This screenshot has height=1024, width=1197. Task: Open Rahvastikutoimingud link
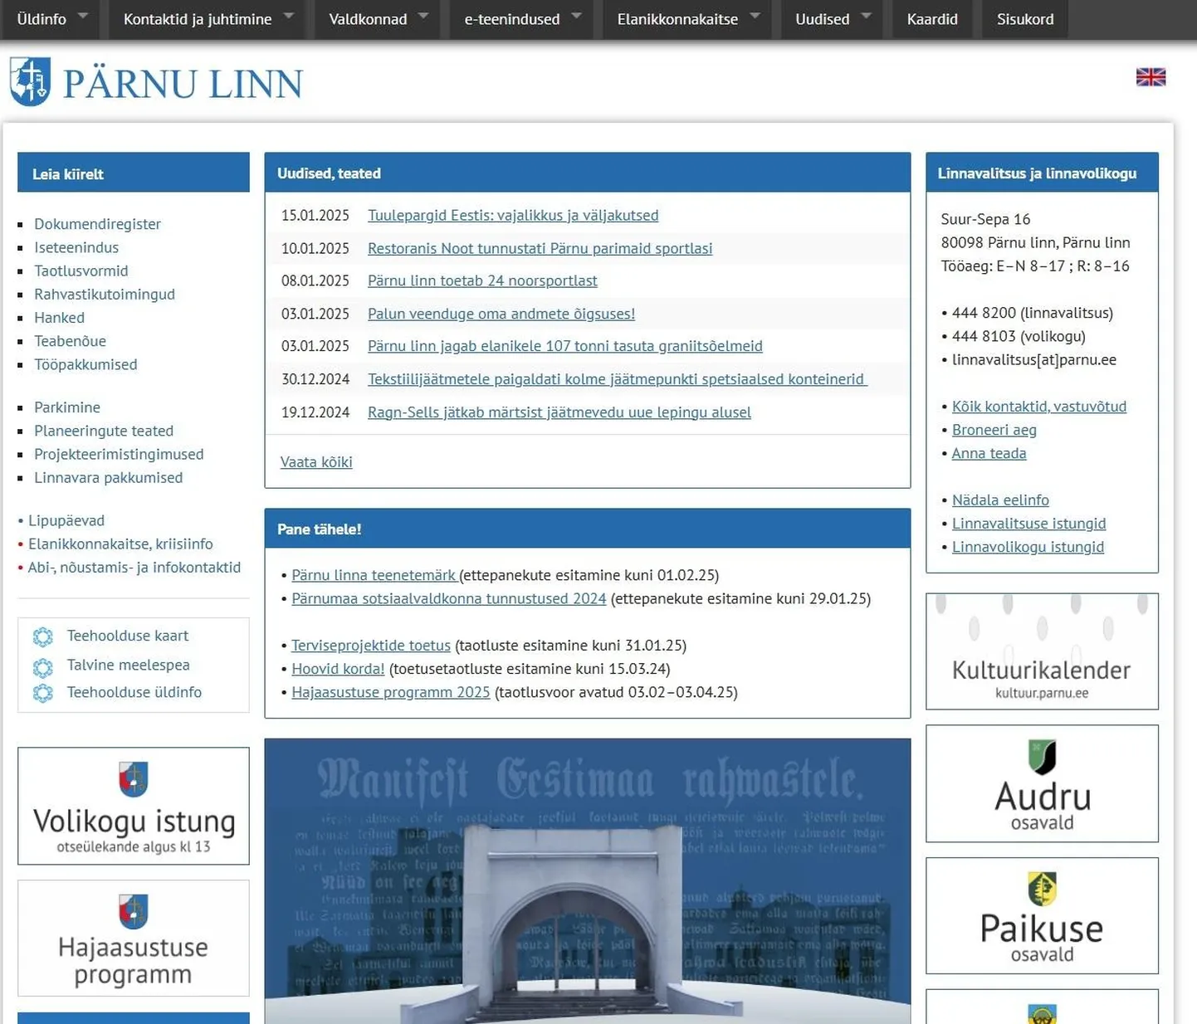coord(105,294)
